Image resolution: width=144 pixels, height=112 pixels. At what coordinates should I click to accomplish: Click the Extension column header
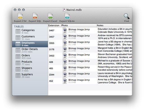coord(54,26)
